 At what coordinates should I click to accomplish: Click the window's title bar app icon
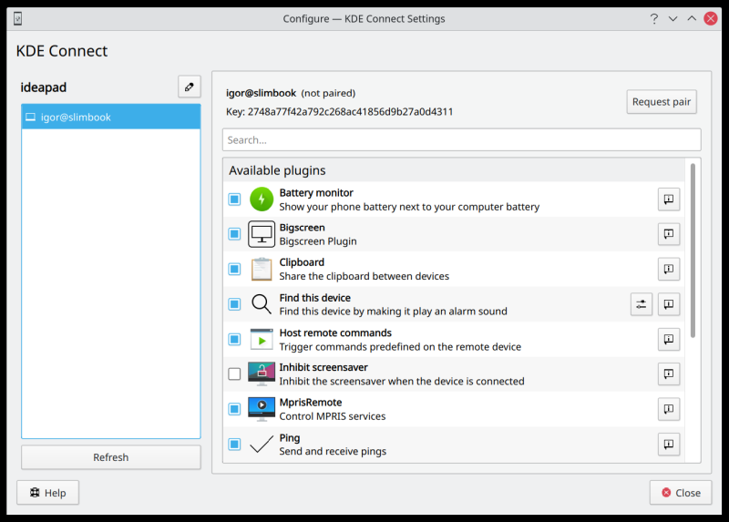click(17, 18)
